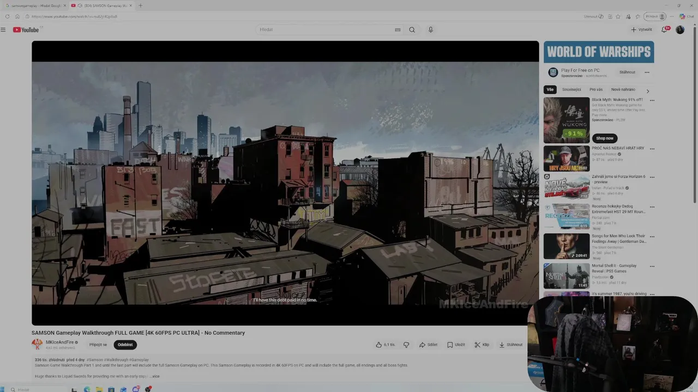Dislike the video with thumbs down
This screenshot has width=698, height=392.
406,345
